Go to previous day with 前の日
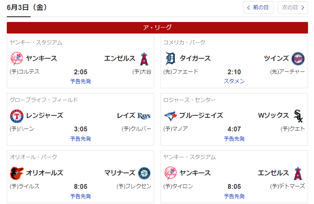Screen dimensions: 314x204 (258, 8)
